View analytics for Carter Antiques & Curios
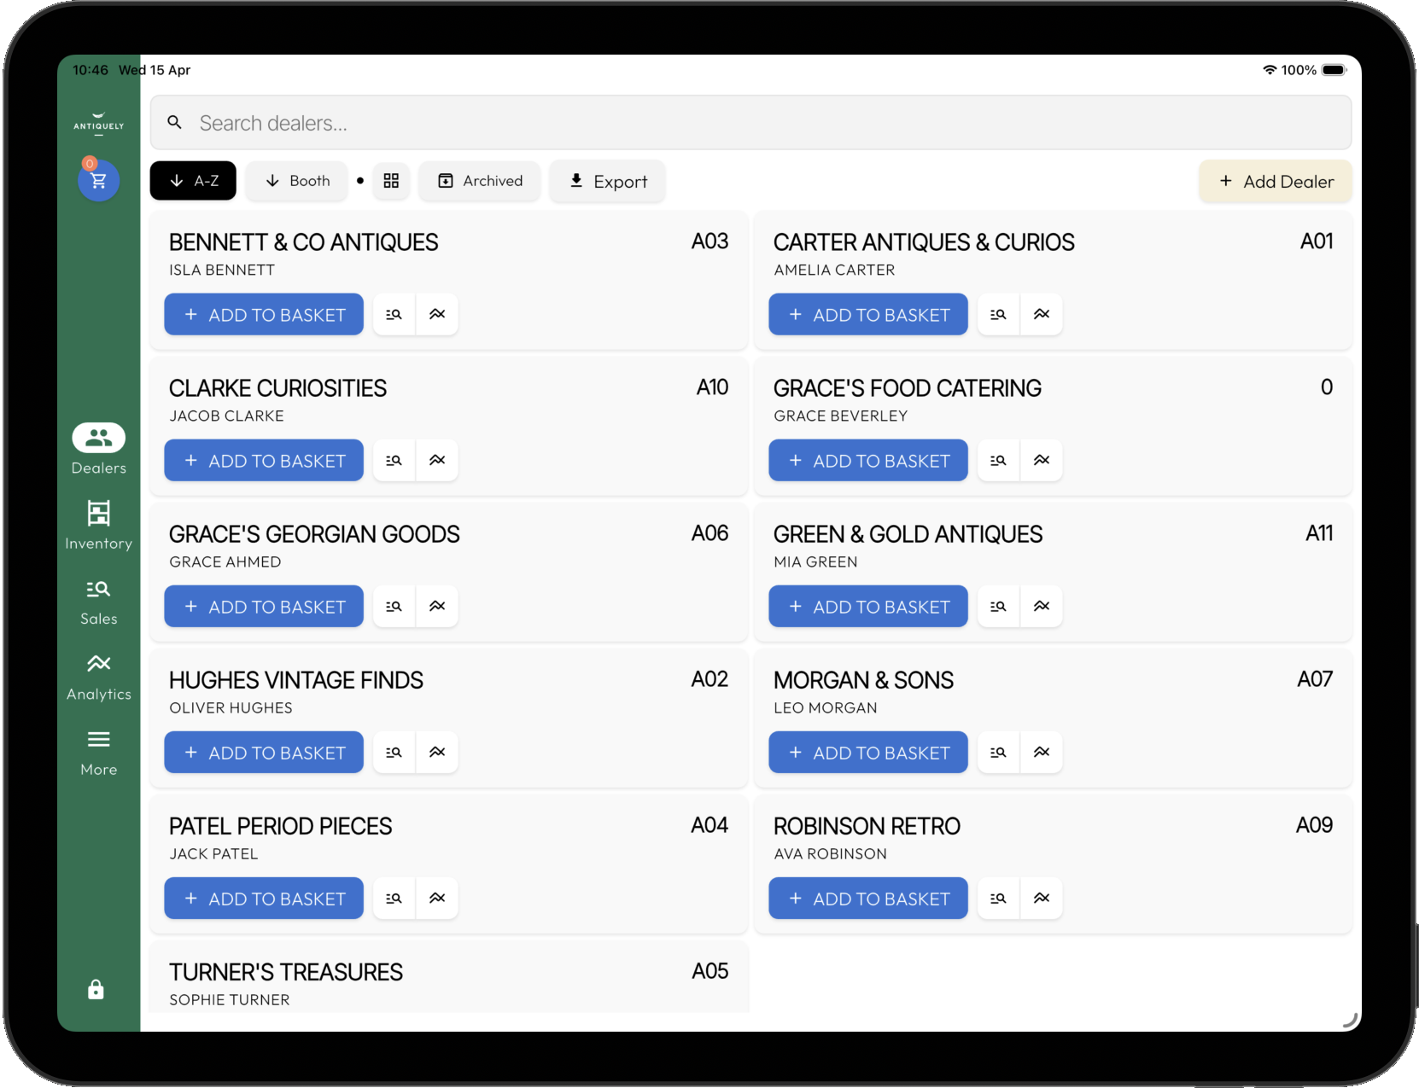This screenshot has height=1088, width=1419. pyautogui.click(x=1042, y=314)
